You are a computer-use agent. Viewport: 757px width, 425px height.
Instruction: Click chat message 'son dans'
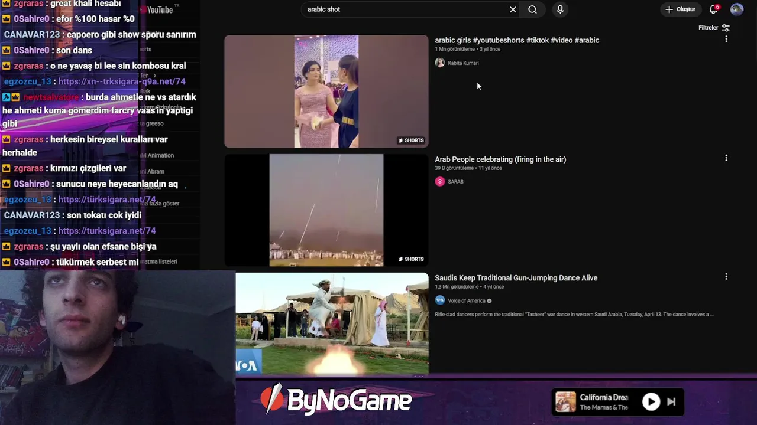coord(74,50)
